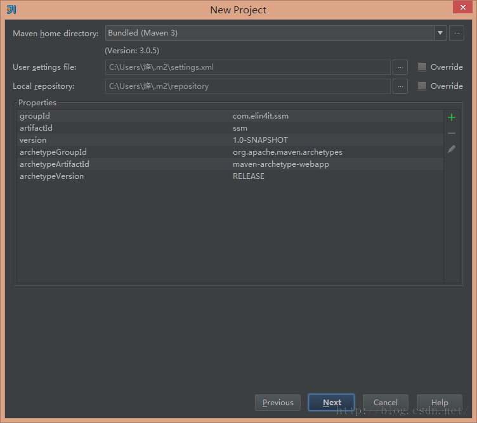The width and height of the screenshot is (477, 423).
Task: Select the artifactId property row
Action: point(230,128)
